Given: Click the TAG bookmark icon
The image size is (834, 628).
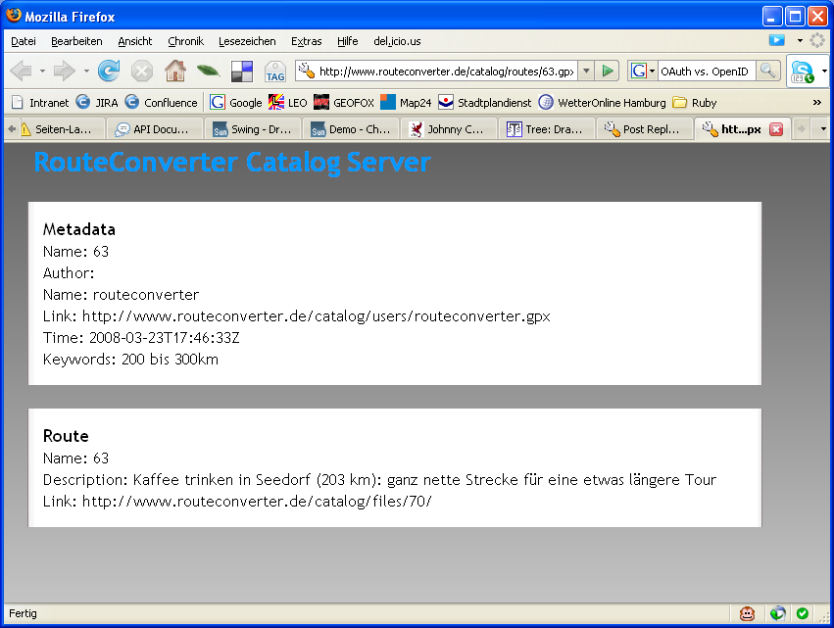Looking at the screenshot, I should [x=275, y=72].
